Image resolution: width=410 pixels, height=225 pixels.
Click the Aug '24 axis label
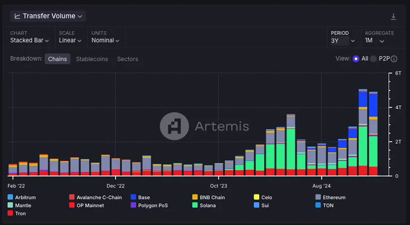coord(321,186)
